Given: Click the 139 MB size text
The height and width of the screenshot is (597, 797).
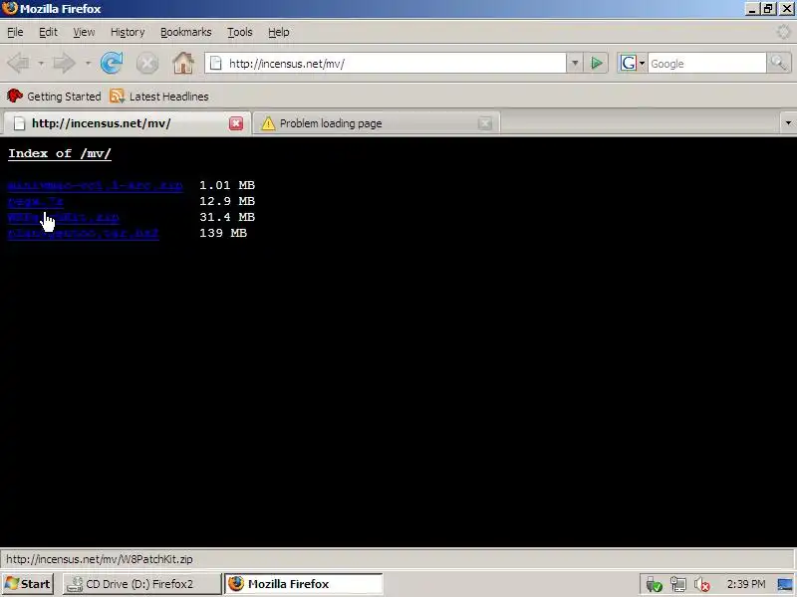Looking at the screenshot, I should [x=223, y=233].
